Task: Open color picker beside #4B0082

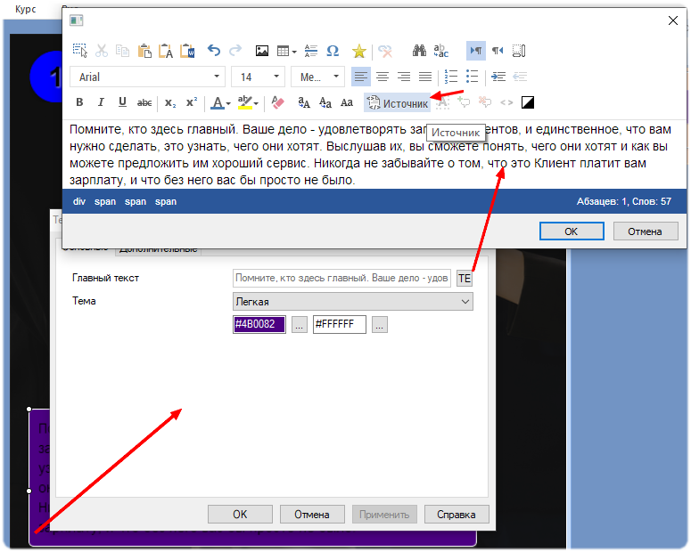Action: [x=300, y=325]
